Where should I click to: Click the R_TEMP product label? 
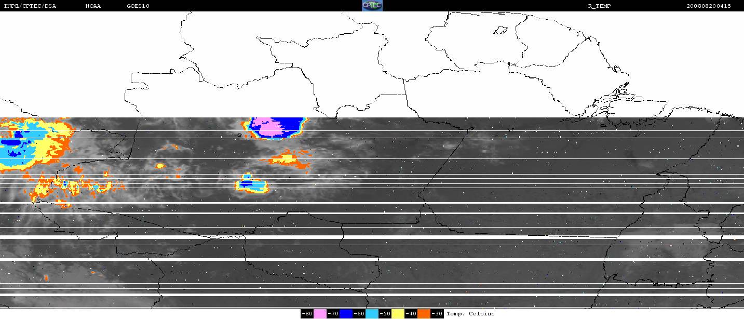coord(599,6)
